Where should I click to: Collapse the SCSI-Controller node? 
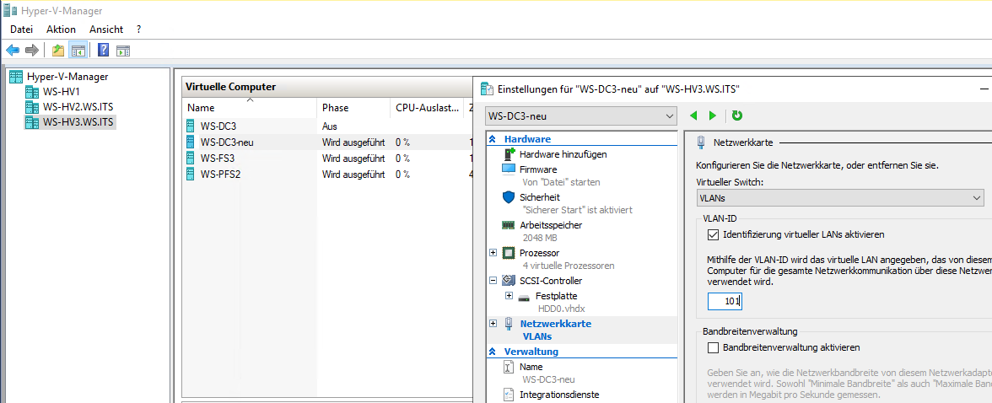pos(493,280)
